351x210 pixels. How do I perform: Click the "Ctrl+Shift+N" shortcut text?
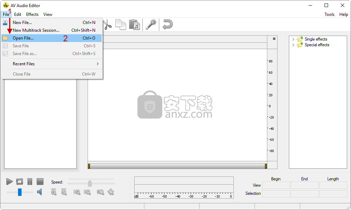[83, 30]
